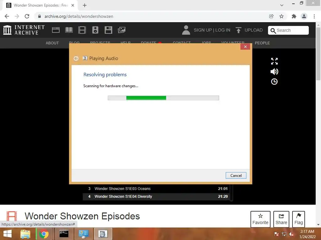This screenshot has height=240, width=321.
Task: Click the Archive search field
Action: coord(288,30)
